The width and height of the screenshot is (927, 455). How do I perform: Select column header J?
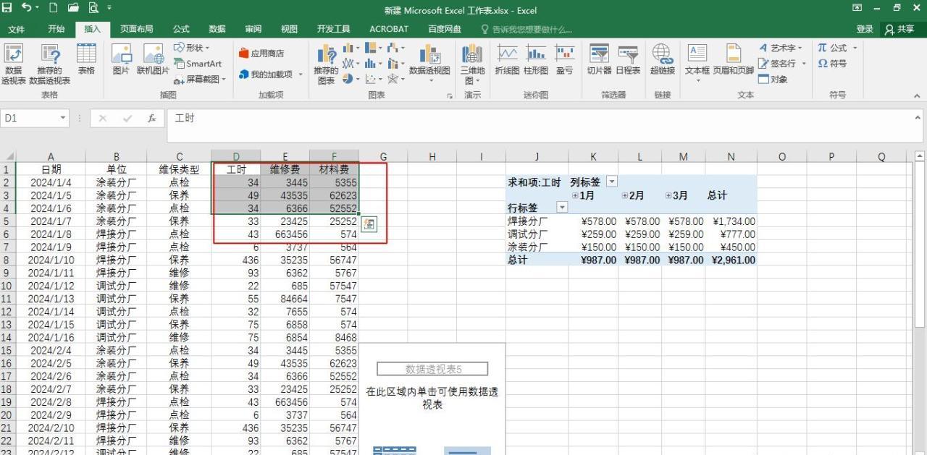click(537, 156)
